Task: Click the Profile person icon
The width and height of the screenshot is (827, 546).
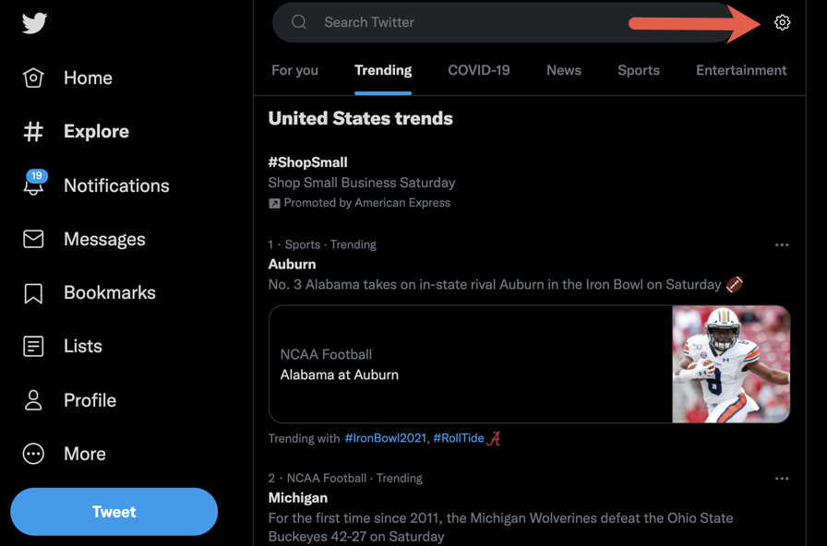Action: 33,400
